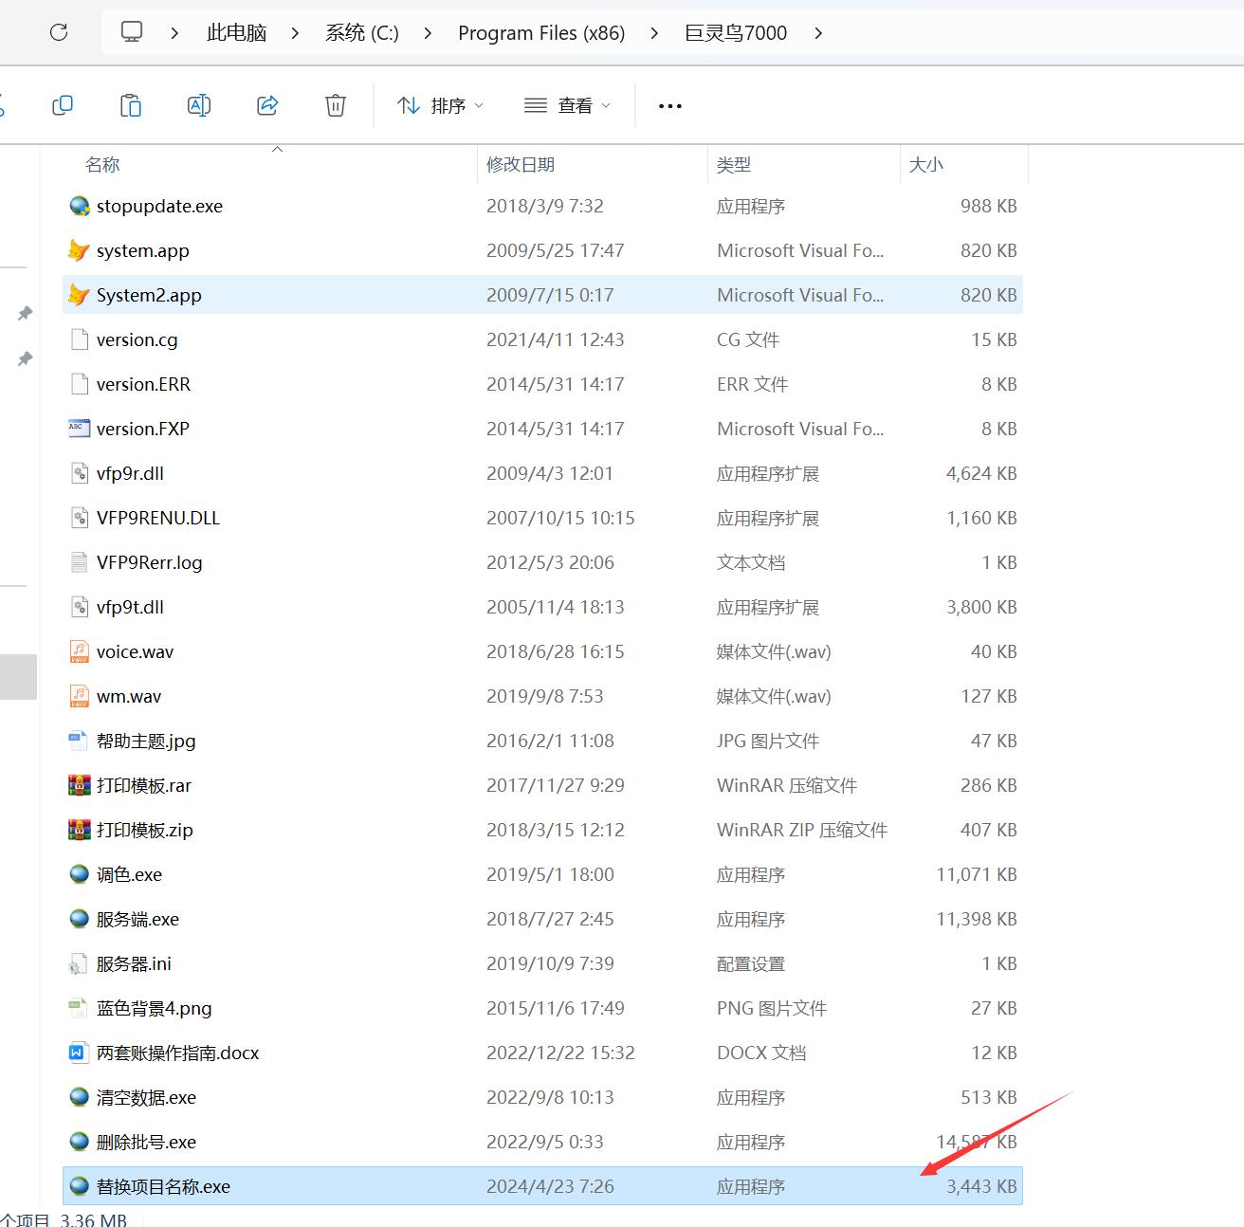
Task: Select the 替换项目名称.exe file
Action: click(x=163, y=1186)
